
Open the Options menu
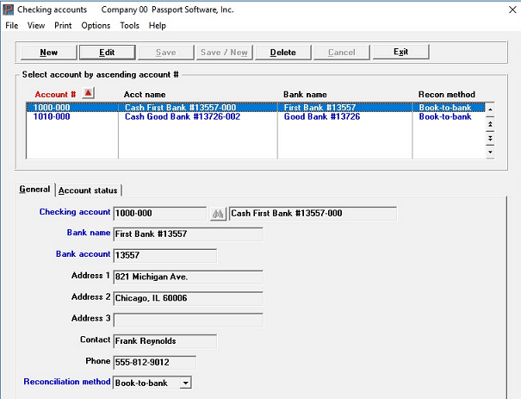(x=96, y=26)
